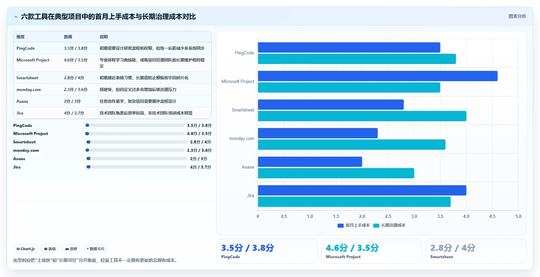
Task: Toggle the 长期治理成本 legend item
Action: point(389,225)
